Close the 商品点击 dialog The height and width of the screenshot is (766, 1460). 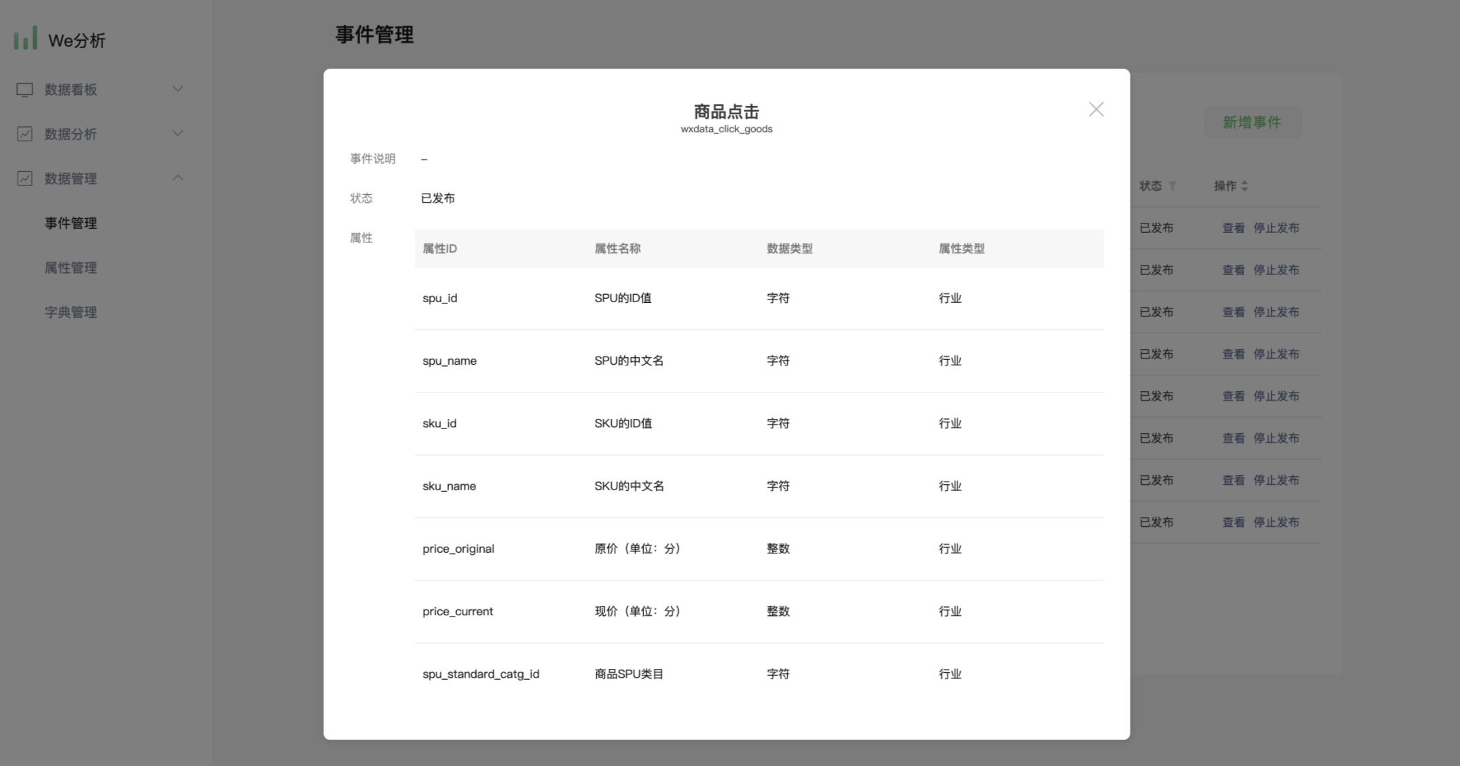point(1095,109)
